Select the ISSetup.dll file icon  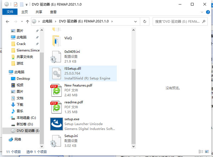(x=56, y=73)
